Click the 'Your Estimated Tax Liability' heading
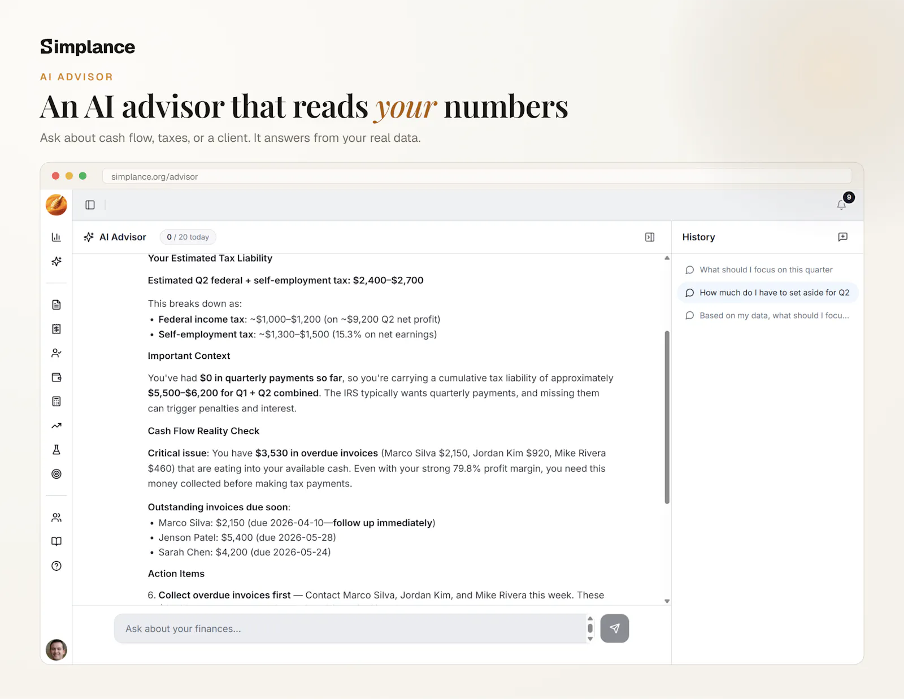904x699 pixels. 210,258
